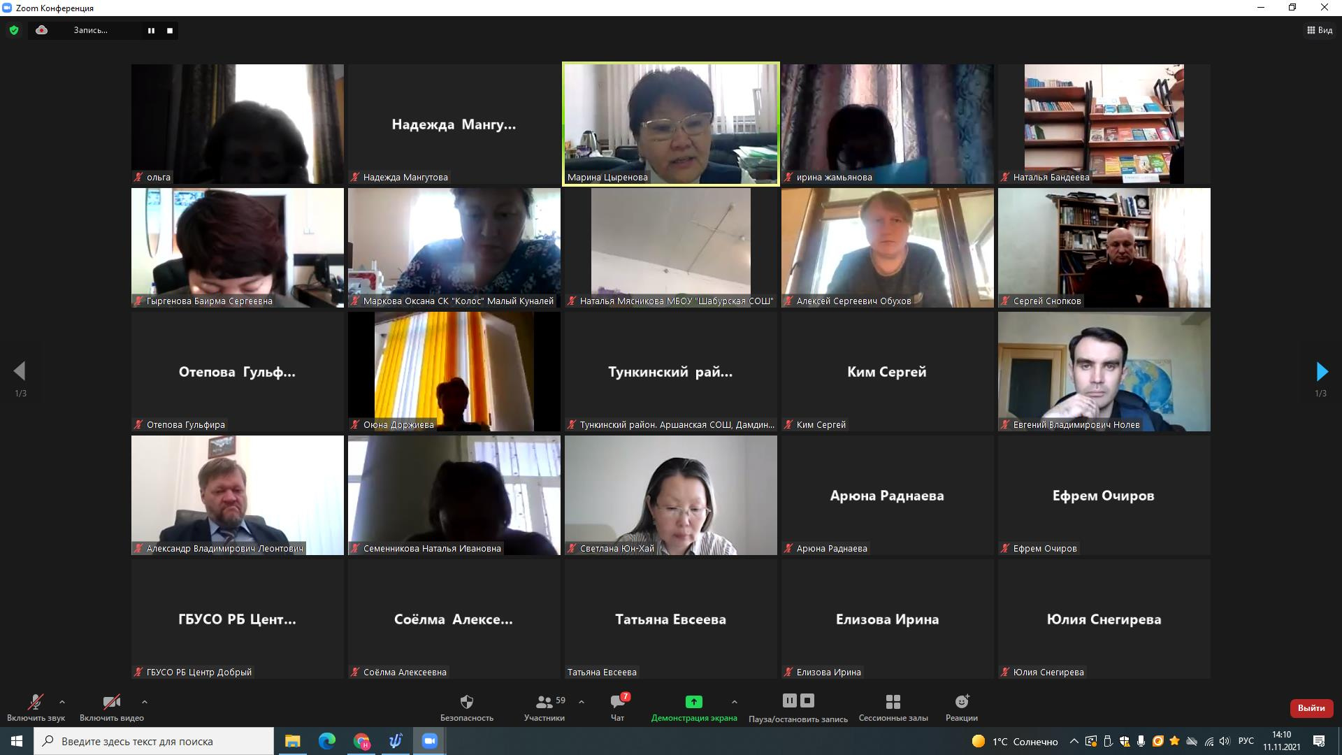Stop recording with the bottom toolbar stop button

807,700
